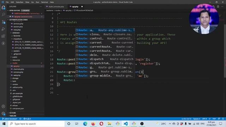Open File Explorer from taskbar
Screen dimensions: 226x127
click(x=109, y=124)
